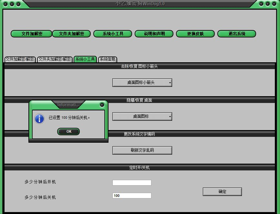Click the 更改系统汉字编码 section header

pos(140,134)
